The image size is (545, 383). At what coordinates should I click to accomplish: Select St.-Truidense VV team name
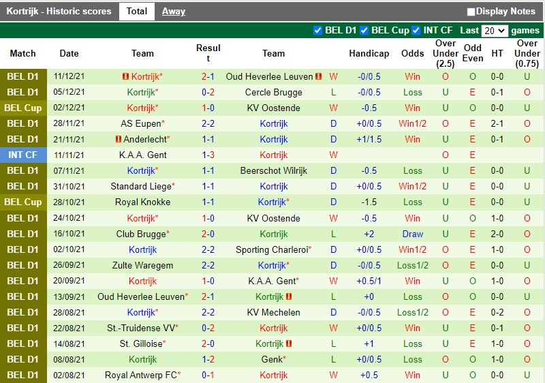[x=141, y=328]
